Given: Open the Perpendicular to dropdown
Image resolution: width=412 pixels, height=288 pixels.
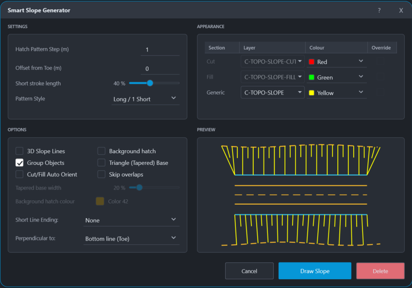Looking at the screenshot, I should [132, 239].
